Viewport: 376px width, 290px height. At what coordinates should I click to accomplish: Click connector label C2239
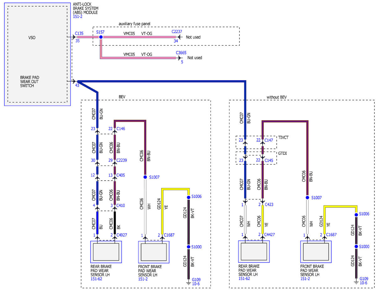(x=122, y=160)
